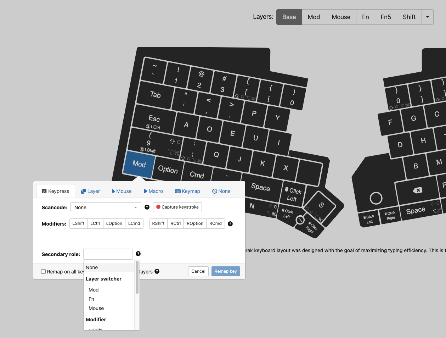Click the Mouse tab's pointer icon
Viewport: 446px width, 338px height.
tap(113, 191)
